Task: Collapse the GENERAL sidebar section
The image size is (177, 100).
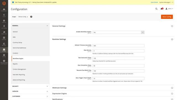Action: click(30, 26)
